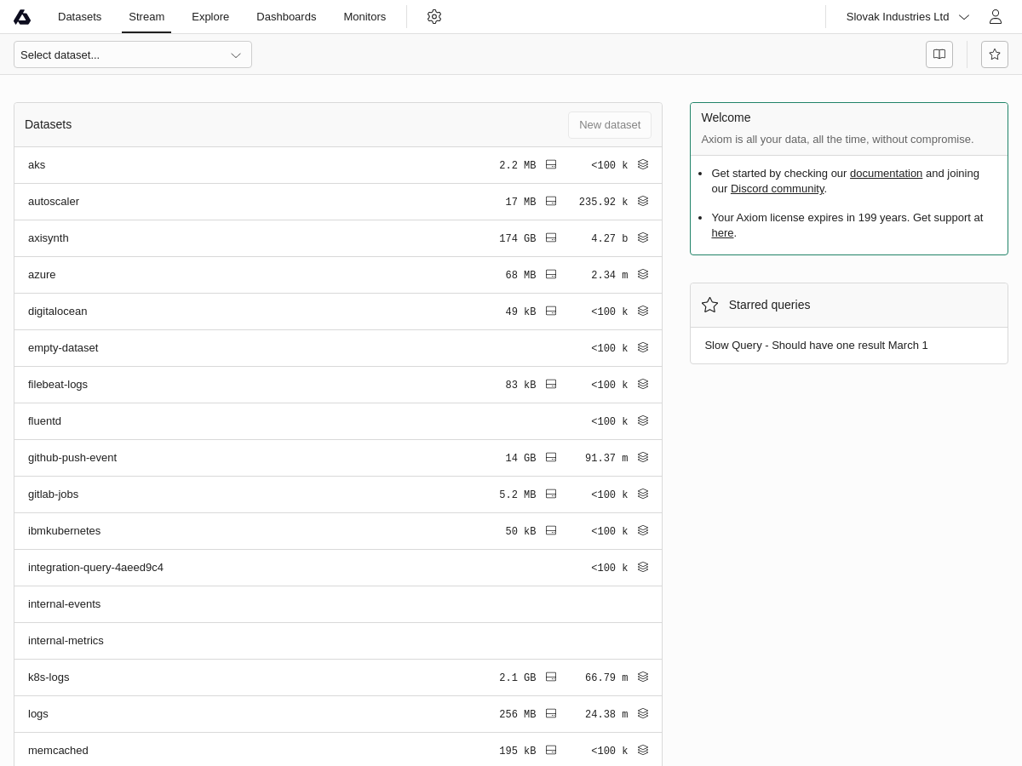The height and width of the screenshot is (766, 1022).
Task: Click the book documentation icon
Action: (939, 54)
